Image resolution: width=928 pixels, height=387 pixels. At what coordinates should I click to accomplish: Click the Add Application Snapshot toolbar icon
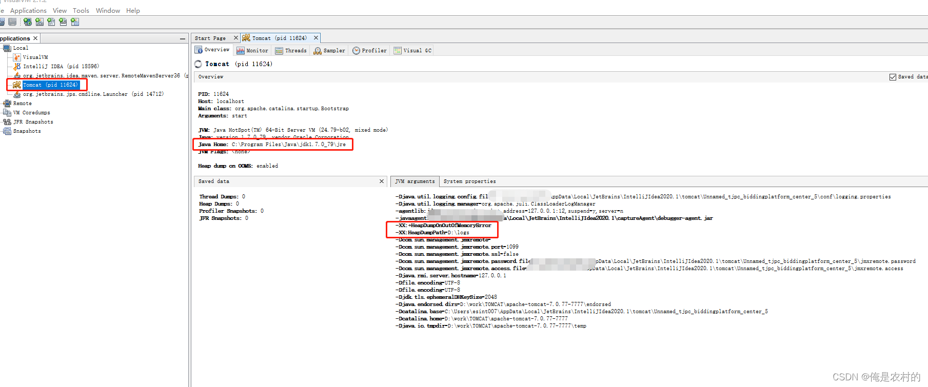(75, 22)
